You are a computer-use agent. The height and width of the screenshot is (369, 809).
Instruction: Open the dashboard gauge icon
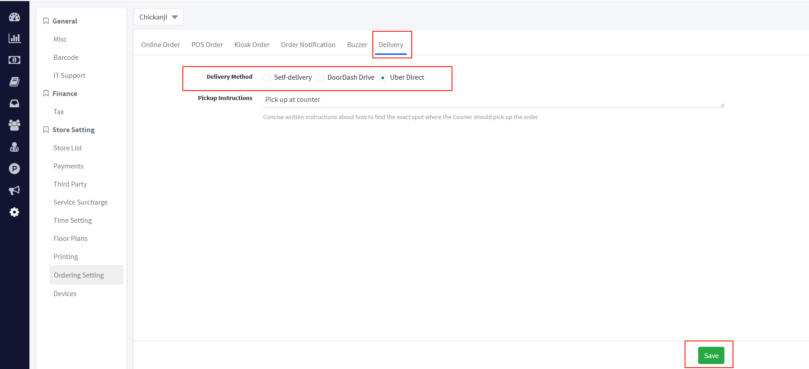(14, 17)
